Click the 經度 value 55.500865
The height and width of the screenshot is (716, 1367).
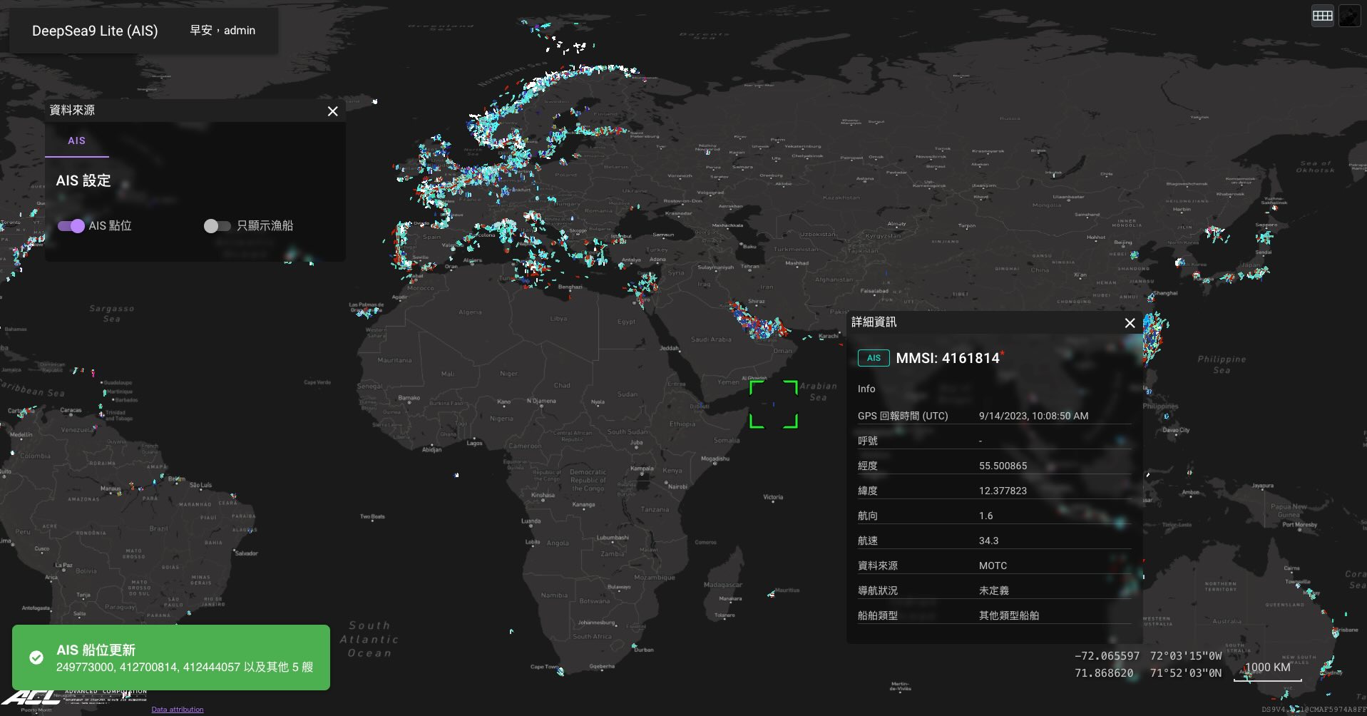click(x=1003, y=466)
